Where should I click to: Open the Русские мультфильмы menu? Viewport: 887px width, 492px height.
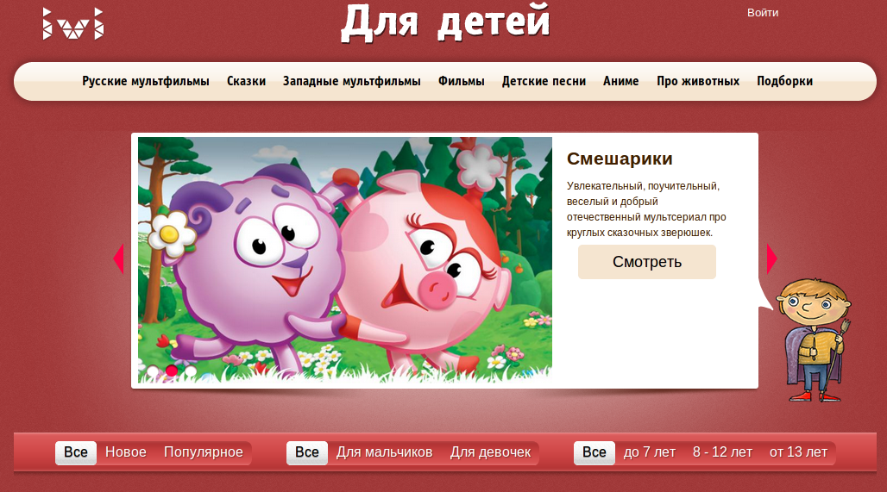click(146, 82)
